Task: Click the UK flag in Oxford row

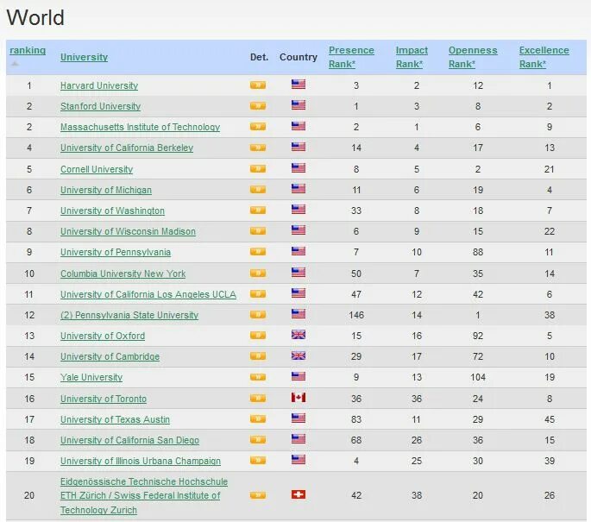Action: coord(299,335)
